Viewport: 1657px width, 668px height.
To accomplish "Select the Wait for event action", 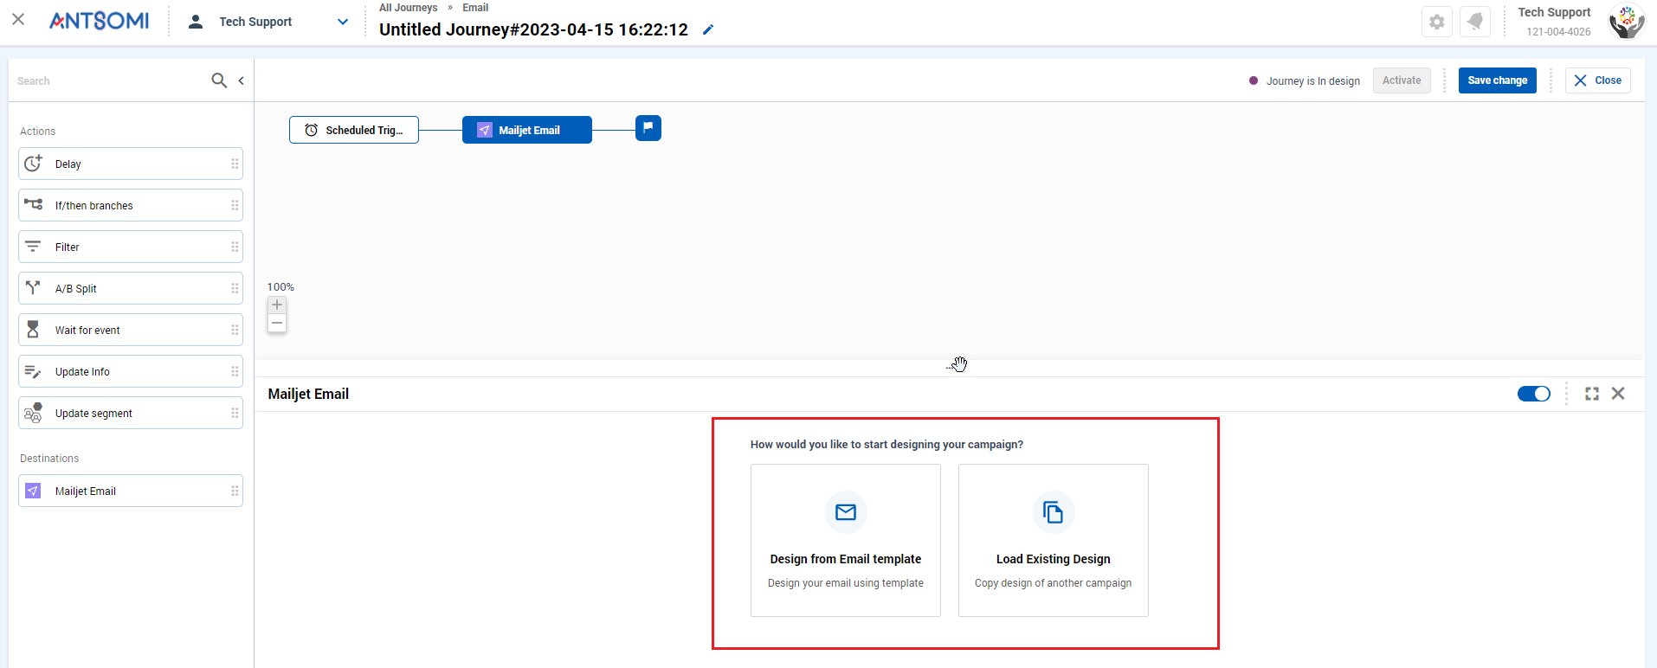I will [x=131, y=330].
